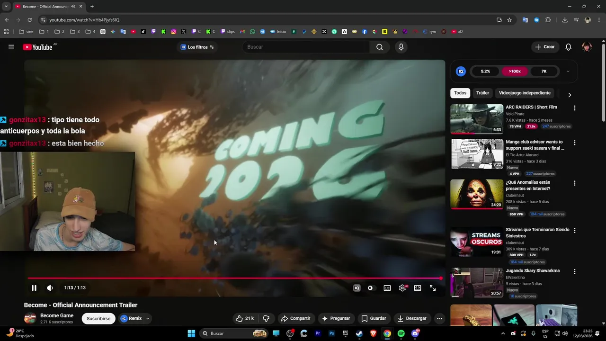This screenshot has height=341, width=606.
Task: Expand the Remix dropdown arrow
Action: 147,318
